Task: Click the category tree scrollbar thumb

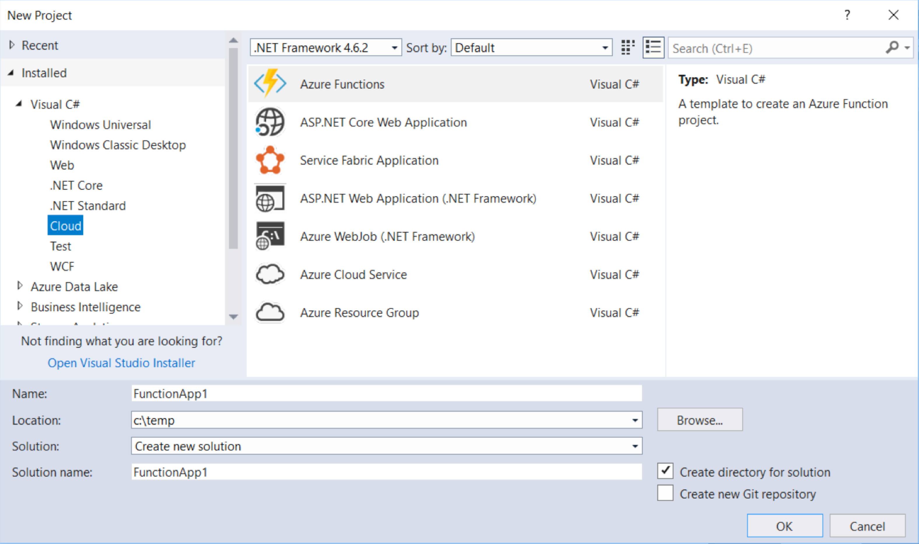Action: pyautogui.click(x=234, y=148)
